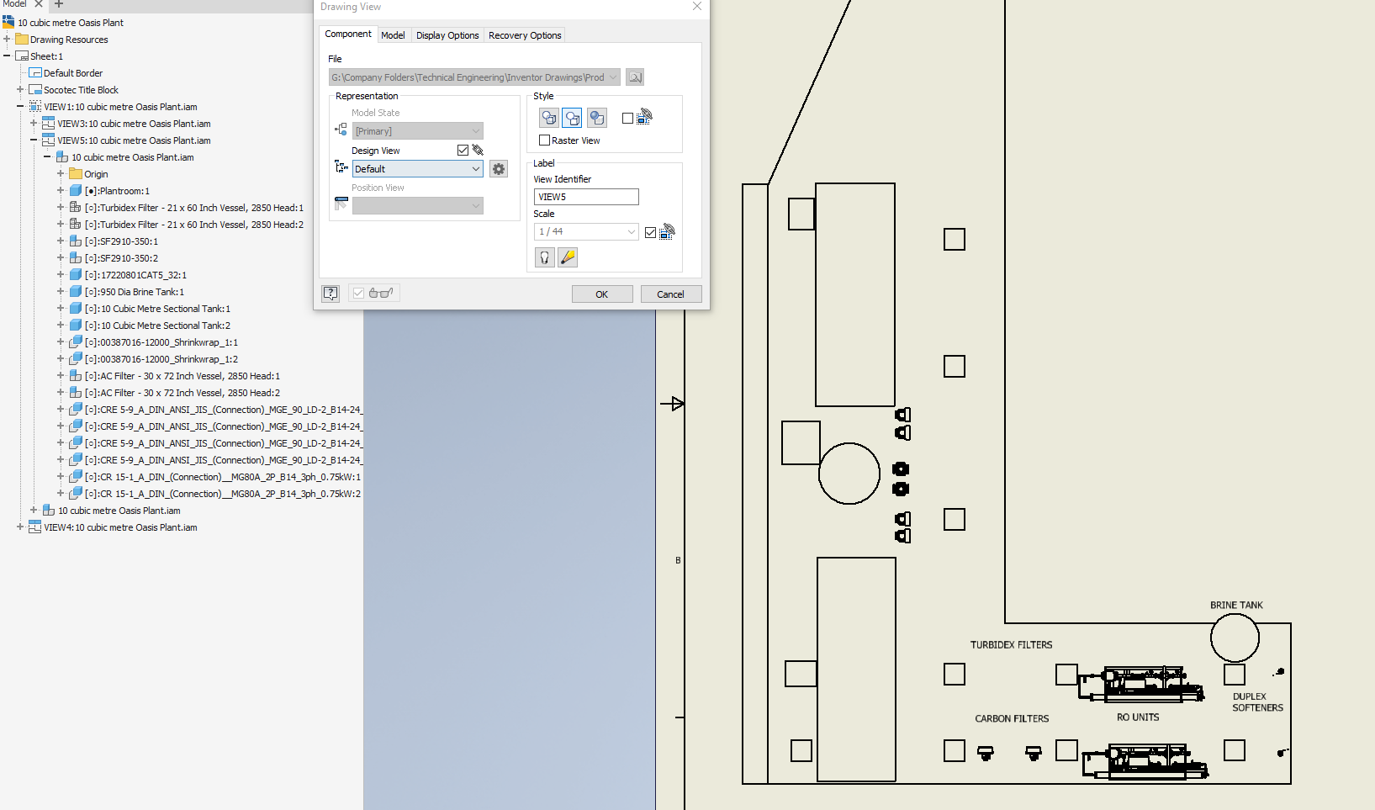
Task: Click the edit view label pencil icon
Action: coord(568,257)
